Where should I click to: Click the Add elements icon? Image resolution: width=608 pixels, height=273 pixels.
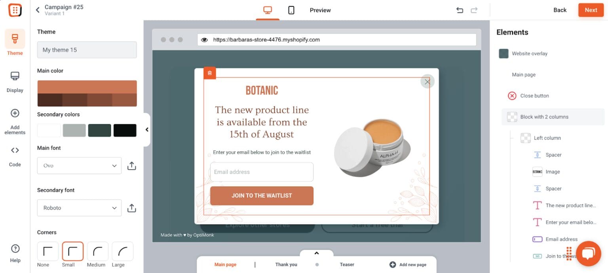click(x=15, y=113)
